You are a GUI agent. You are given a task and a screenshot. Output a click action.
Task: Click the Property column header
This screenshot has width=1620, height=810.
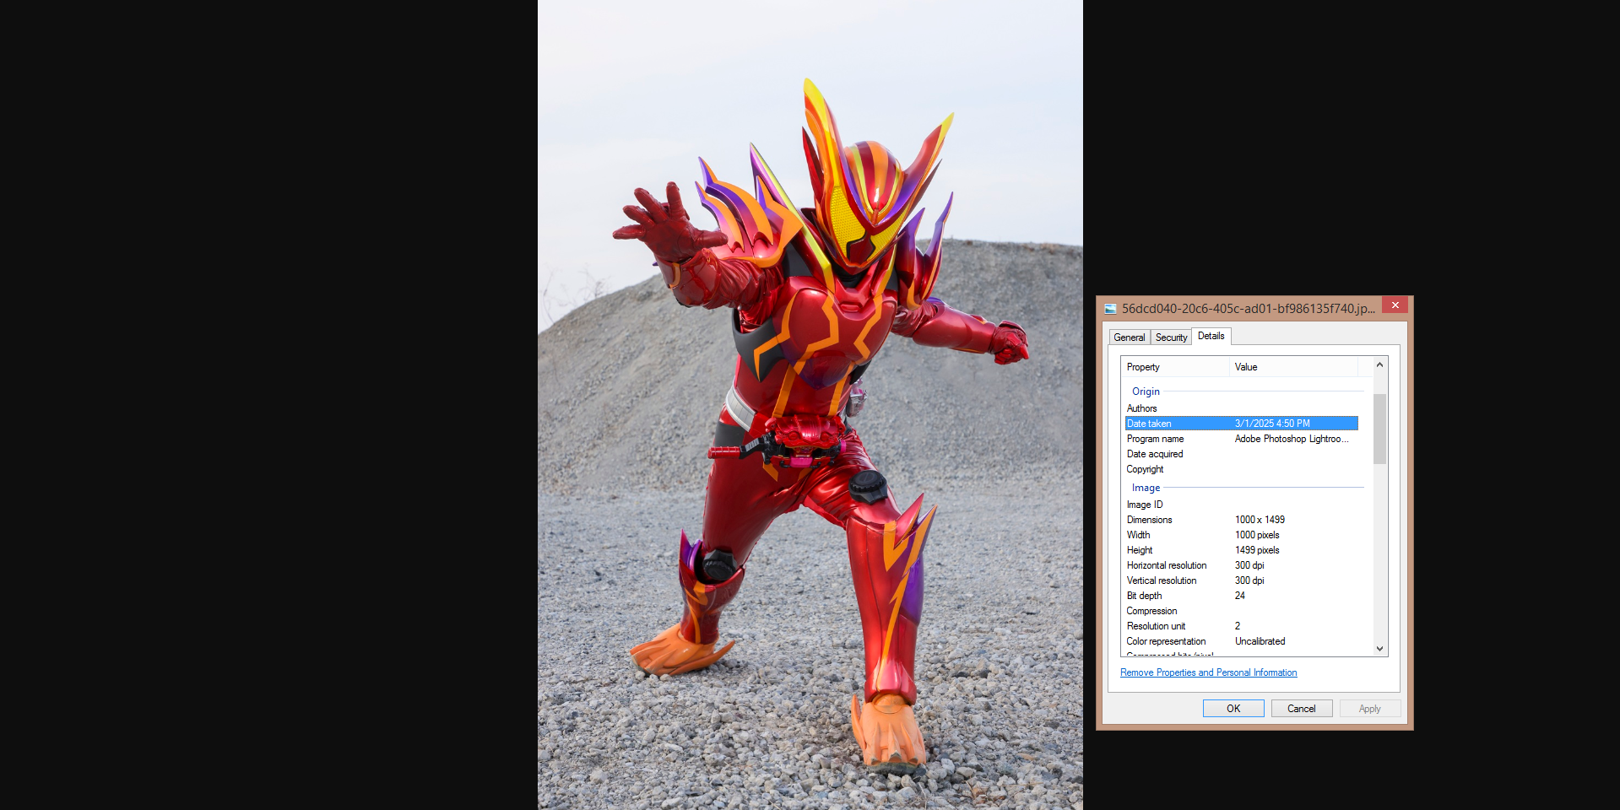(x=1175, y=367)
